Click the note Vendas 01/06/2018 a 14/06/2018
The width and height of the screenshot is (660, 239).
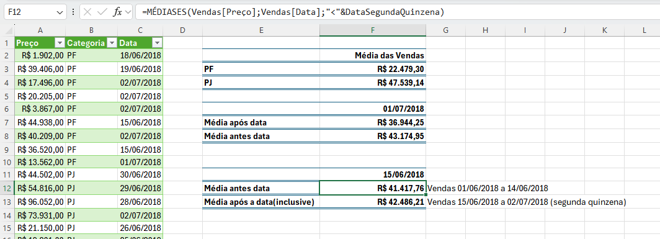pyautogui.click(x=488, y=189)
